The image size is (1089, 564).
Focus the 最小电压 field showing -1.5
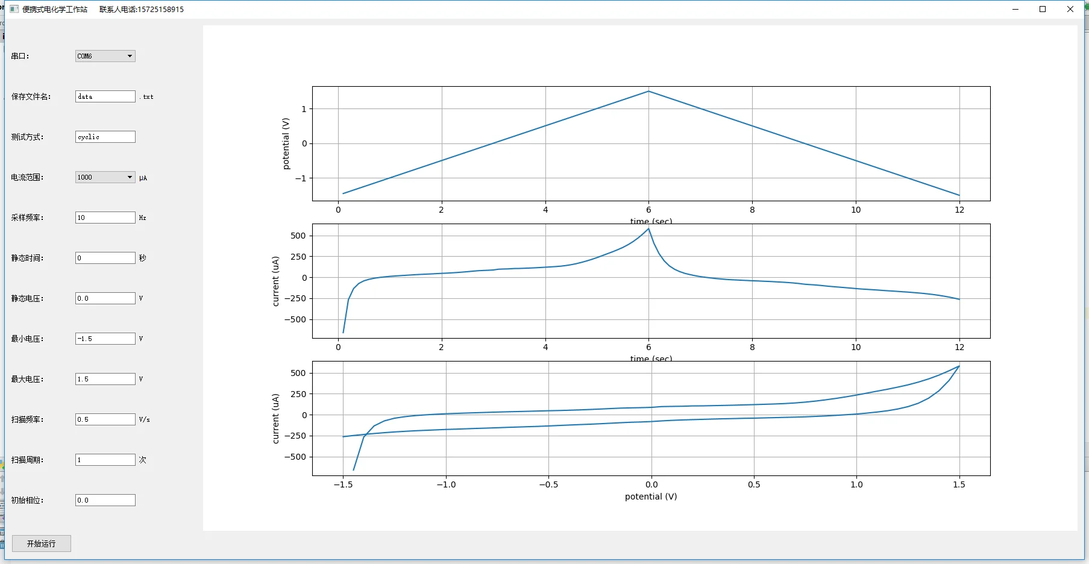105,339
